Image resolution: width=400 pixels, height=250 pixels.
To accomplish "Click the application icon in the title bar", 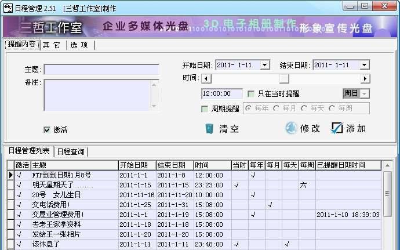I will (x=8, y=8).
